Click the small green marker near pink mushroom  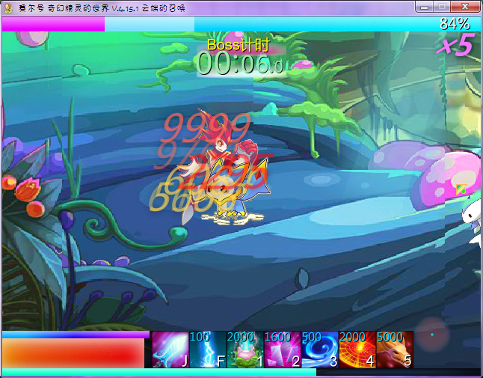coord(461,189)
